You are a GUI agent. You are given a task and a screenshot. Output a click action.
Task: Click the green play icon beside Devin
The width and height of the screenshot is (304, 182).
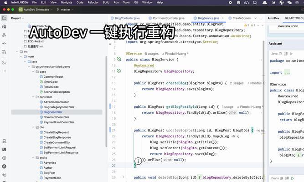coord(293,178)
